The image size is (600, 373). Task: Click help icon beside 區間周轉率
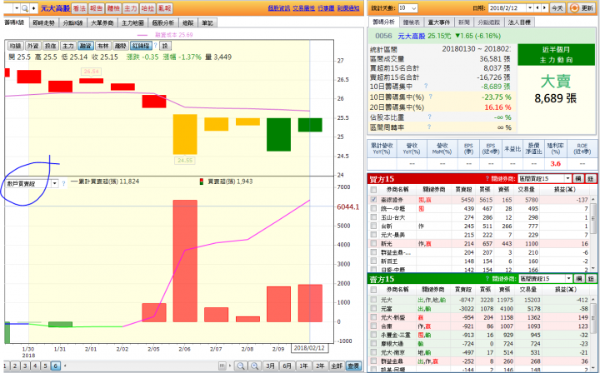pos(429,127)
